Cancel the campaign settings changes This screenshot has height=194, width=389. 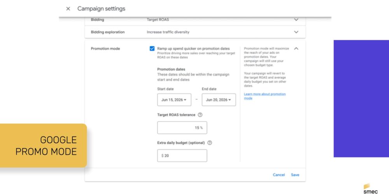(x=279, y=175)
